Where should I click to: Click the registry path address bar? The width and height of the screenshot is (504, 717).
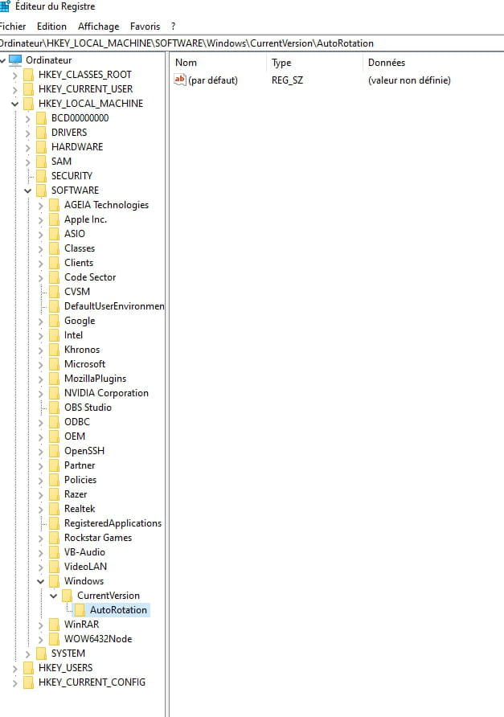point(252,43)
